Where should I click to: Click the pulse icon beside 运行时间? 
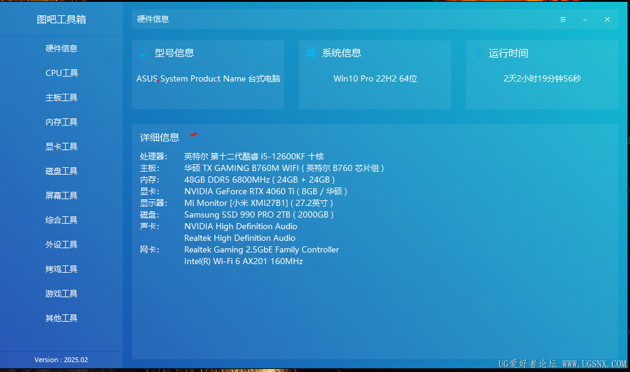point(478,53)
